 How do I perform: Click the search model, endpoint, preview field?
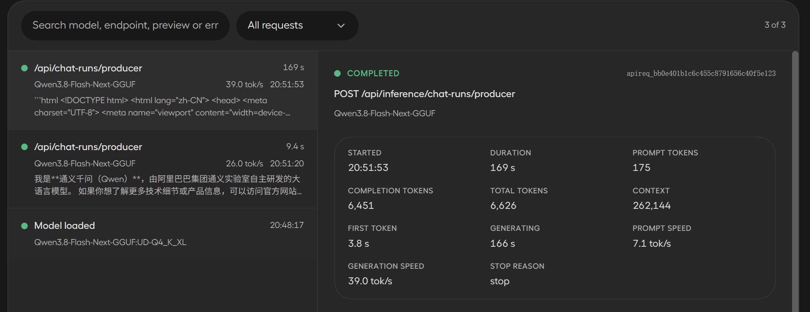click(125, 25)
